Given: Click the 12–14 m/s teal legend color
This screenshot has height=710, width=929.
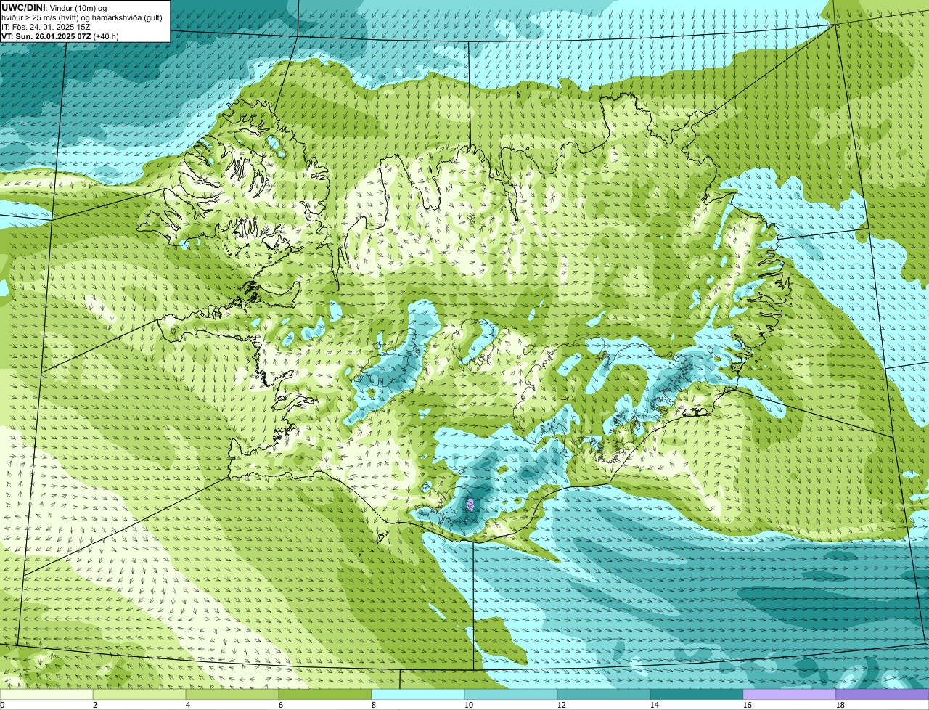Looking at the screenshot, I should 604,695.
